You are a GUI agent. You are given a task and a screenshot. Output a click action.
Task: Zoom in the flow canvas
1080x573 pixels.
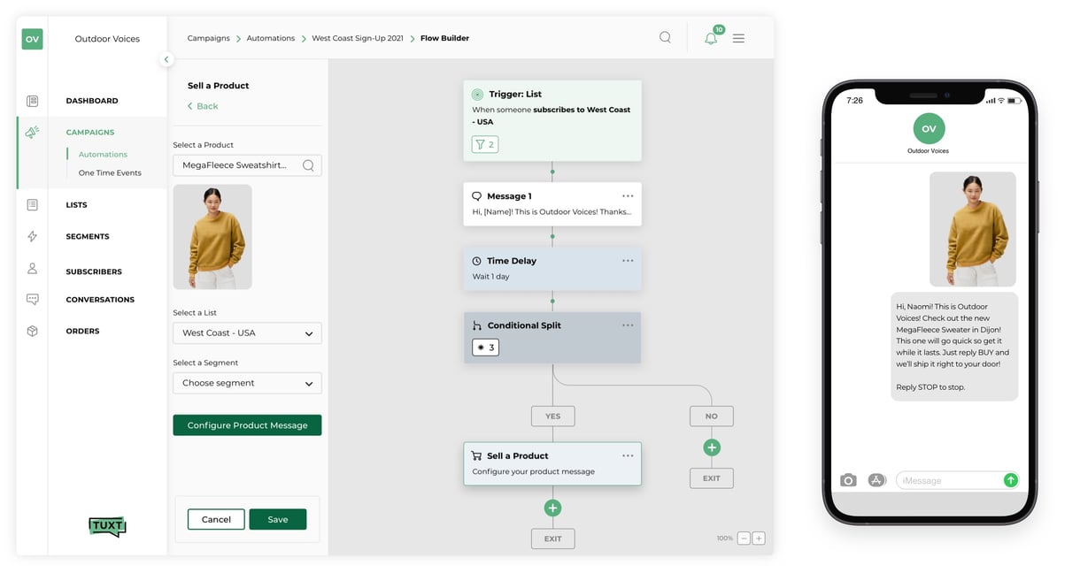coord(759,538)
